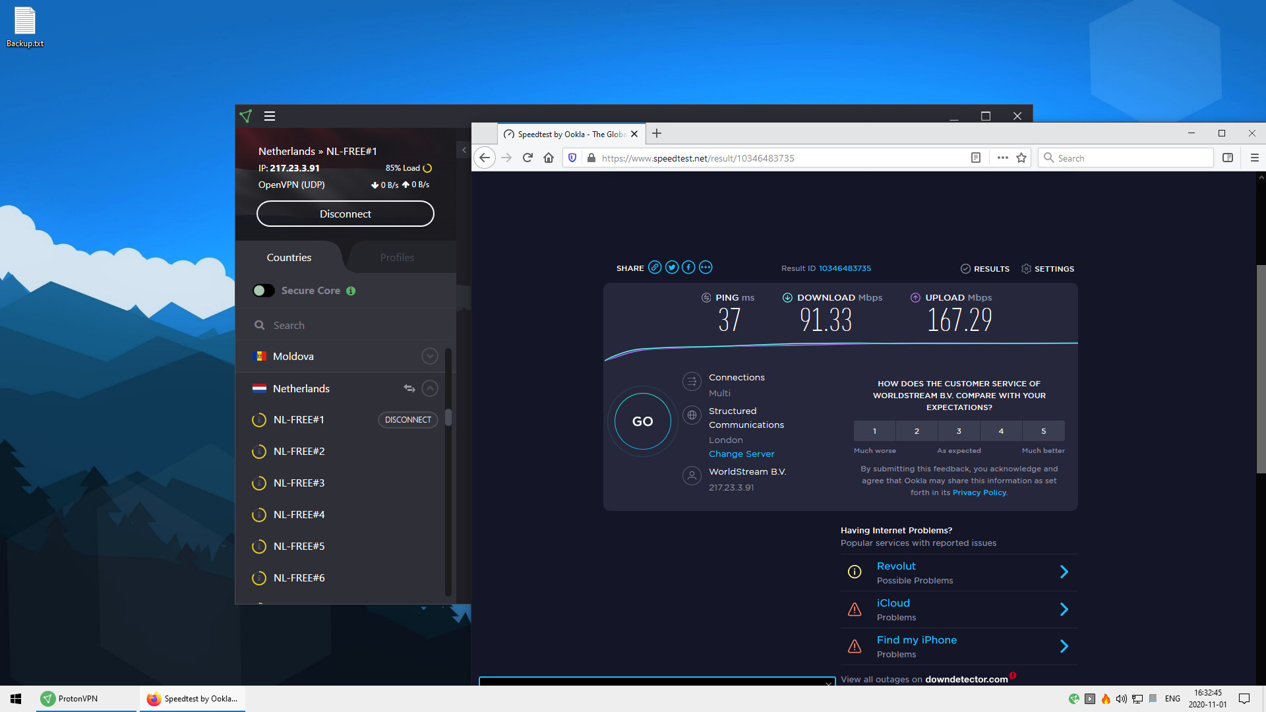This screenshot has height=712, width=1266.
Task: Share result on Twitter
Action: click(x=672, y=267)
